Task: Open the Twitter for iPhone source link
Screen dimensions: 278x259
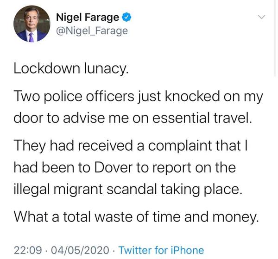Action: (161, 250)
